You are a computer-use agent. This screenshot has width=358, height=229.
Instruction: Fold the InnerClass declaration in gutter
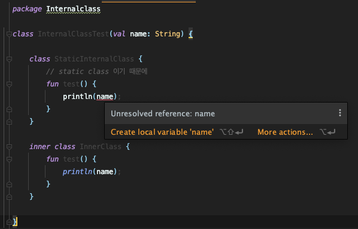(9, 147)
